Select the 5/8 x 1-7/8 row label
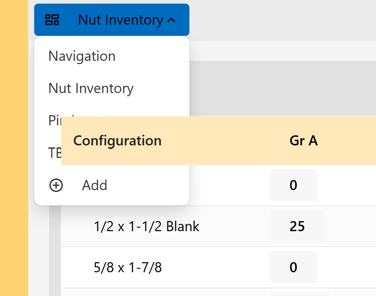Viewport: 376px width, 296px height. coord(127,267)
